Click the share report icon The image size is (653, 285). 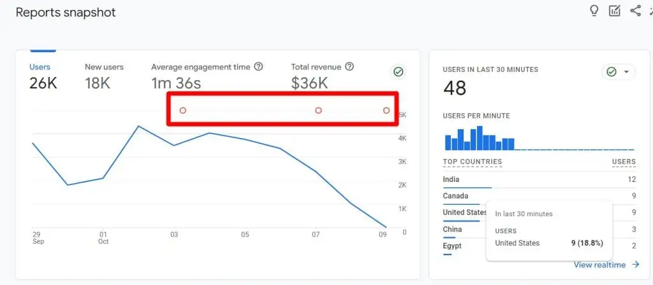point(635,11)
